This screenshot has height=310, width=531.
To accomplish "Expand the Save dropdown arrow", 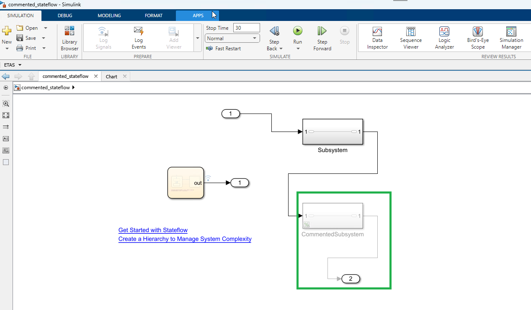I will 44,38.
